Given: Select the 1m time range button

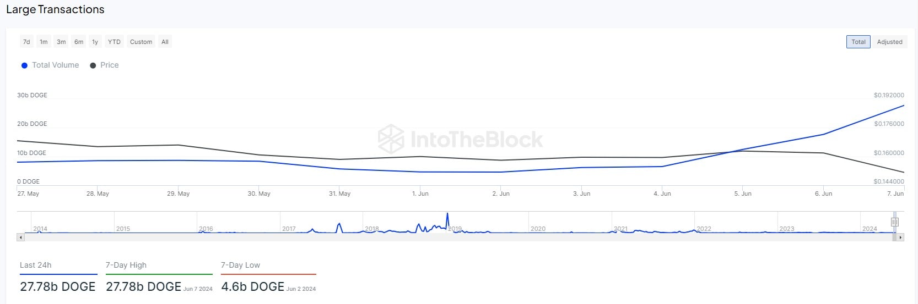Looking at the screenshot, I should point(44,42).
